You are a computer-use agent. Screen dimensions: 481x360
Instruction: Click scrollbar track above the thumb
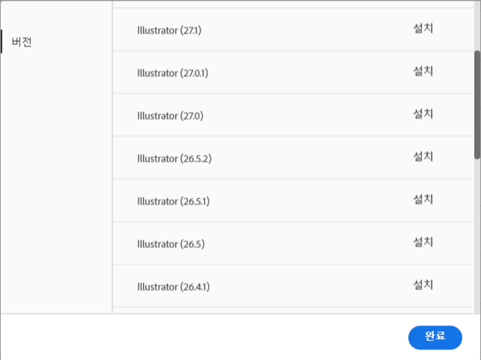click(477, 26)
